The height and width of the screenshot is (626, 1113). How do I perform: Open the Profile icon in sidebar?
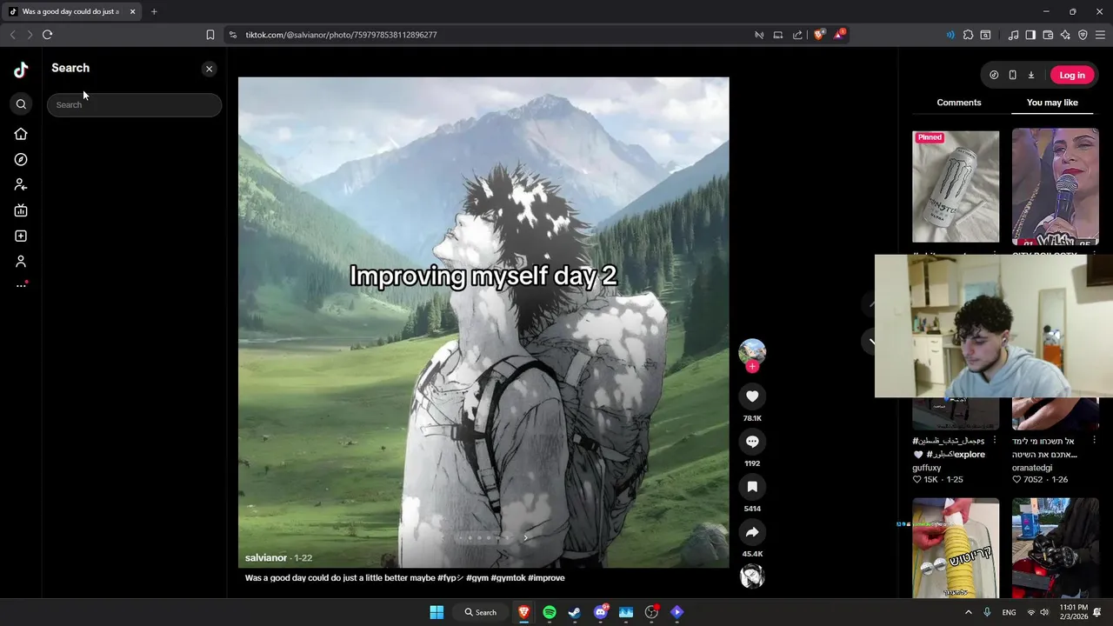point(21,262)
